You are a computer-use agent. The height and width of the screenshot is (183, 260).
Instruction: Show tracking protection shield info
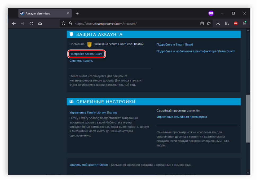tap(64, 24)
